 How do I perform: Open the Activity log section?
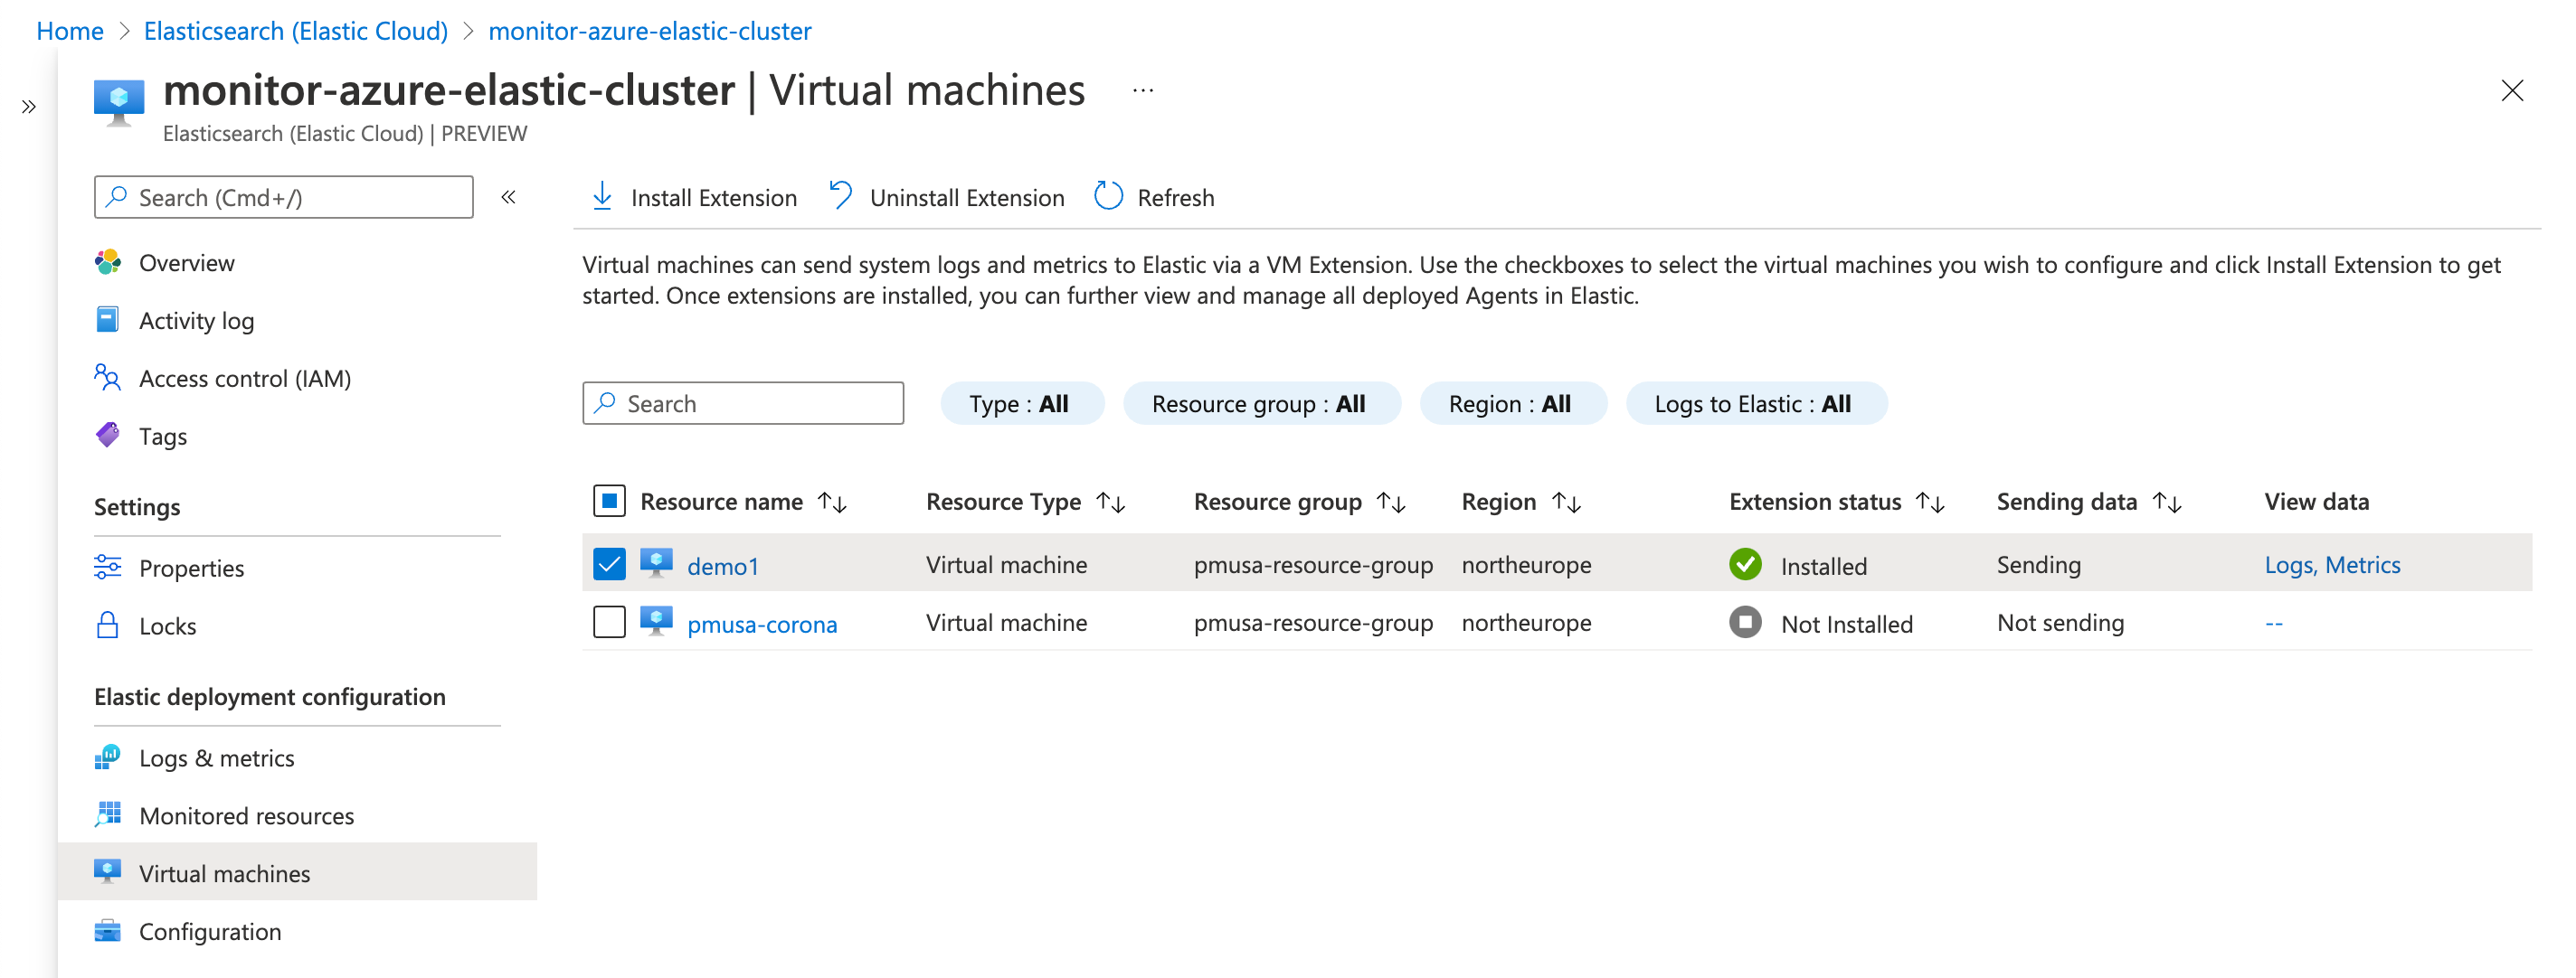(x=197, y=320)
